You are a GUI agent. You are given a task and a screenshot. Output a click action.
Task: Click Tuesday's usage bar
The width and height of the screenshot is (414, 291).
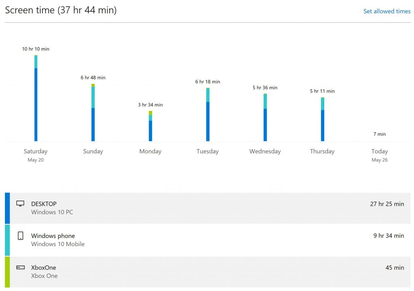(207, 115)
